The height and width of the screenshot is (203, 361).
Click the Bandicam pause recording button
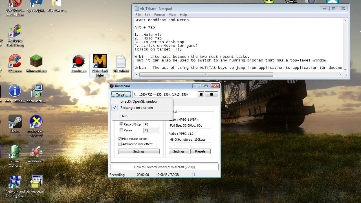pos(201,94)
